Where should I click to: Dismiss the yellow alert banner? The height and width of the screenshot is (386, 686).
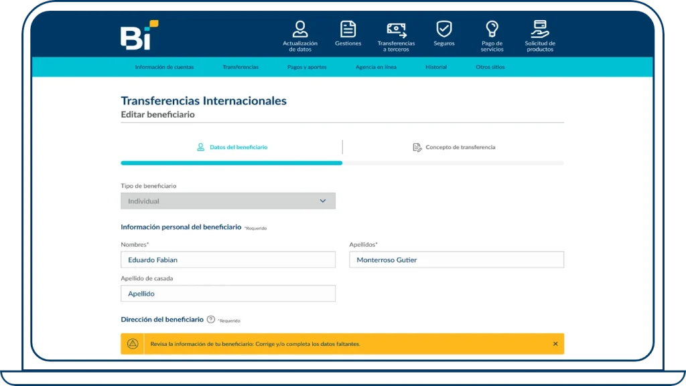(x=555, y=343)
